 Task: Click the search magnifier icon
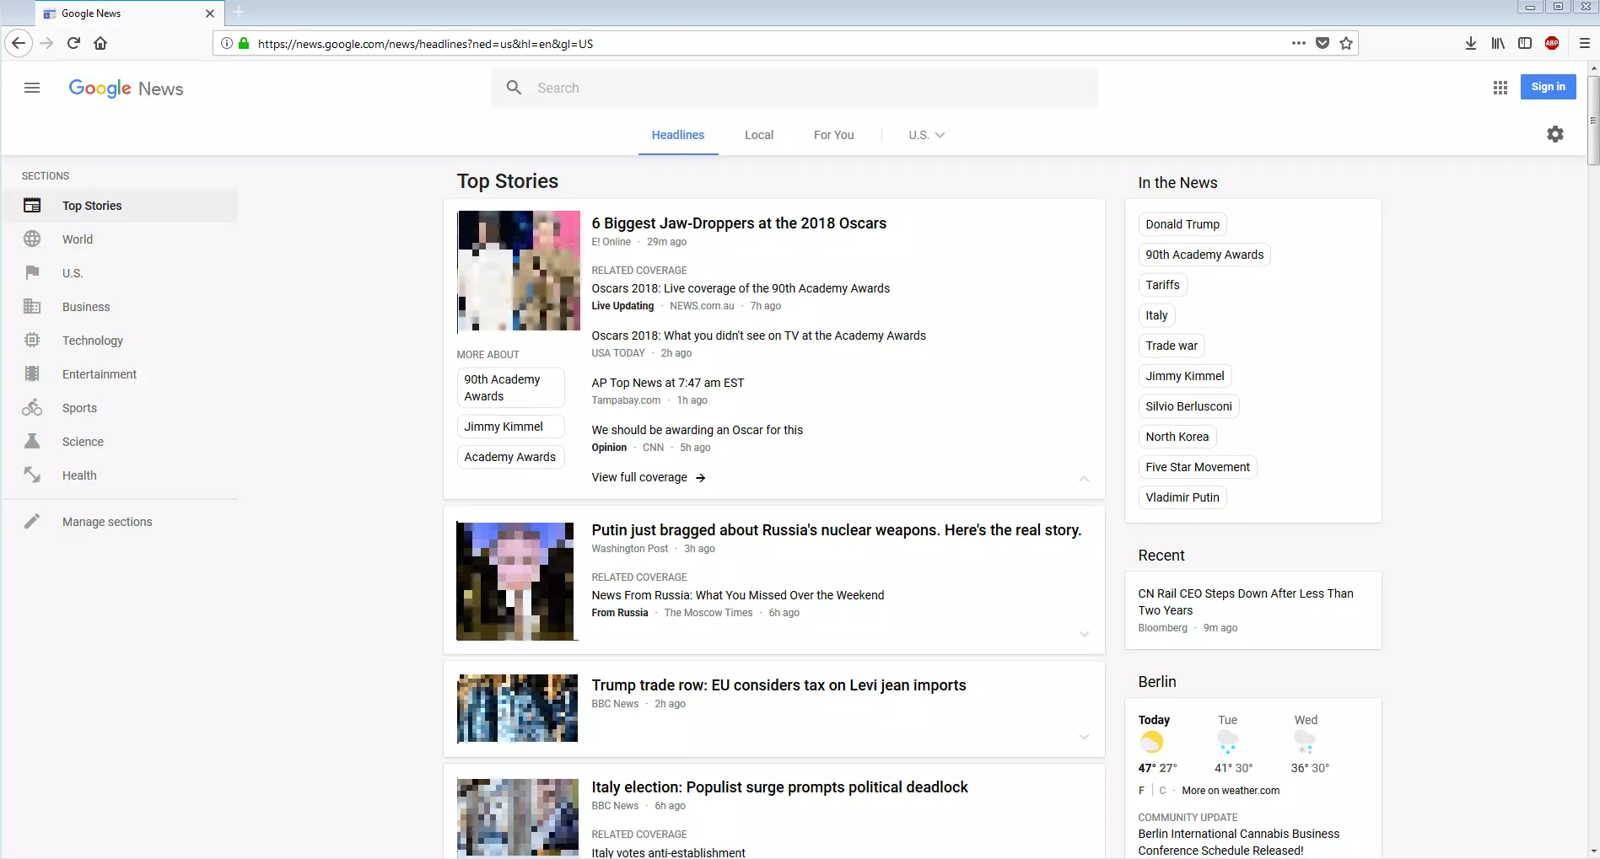pyautogui.click(x=514, y=88)
